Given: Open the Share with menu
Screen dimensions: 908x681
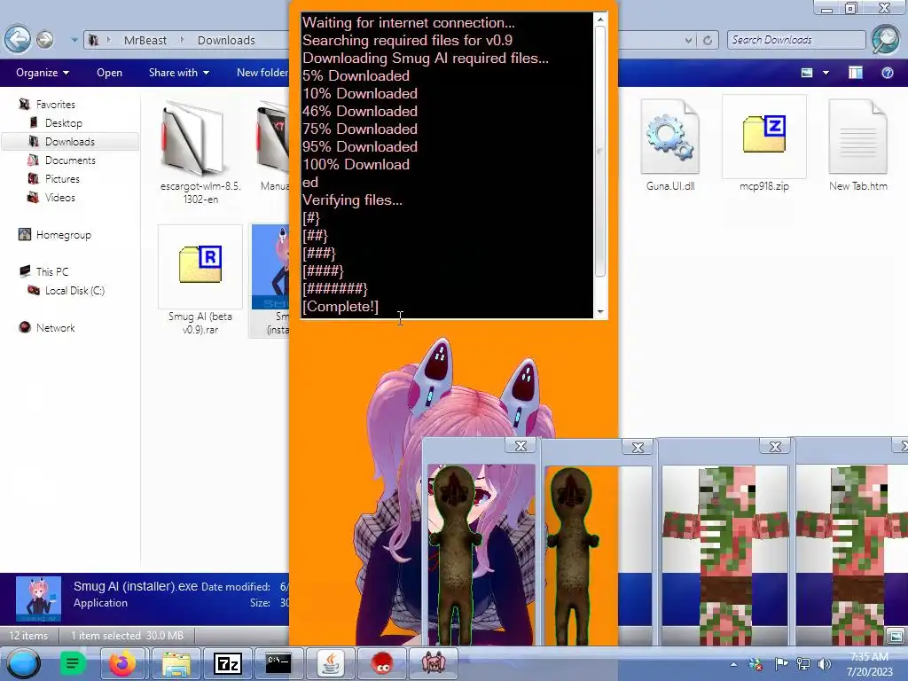Looking at the screenshot, I should (x=179, y=73).
